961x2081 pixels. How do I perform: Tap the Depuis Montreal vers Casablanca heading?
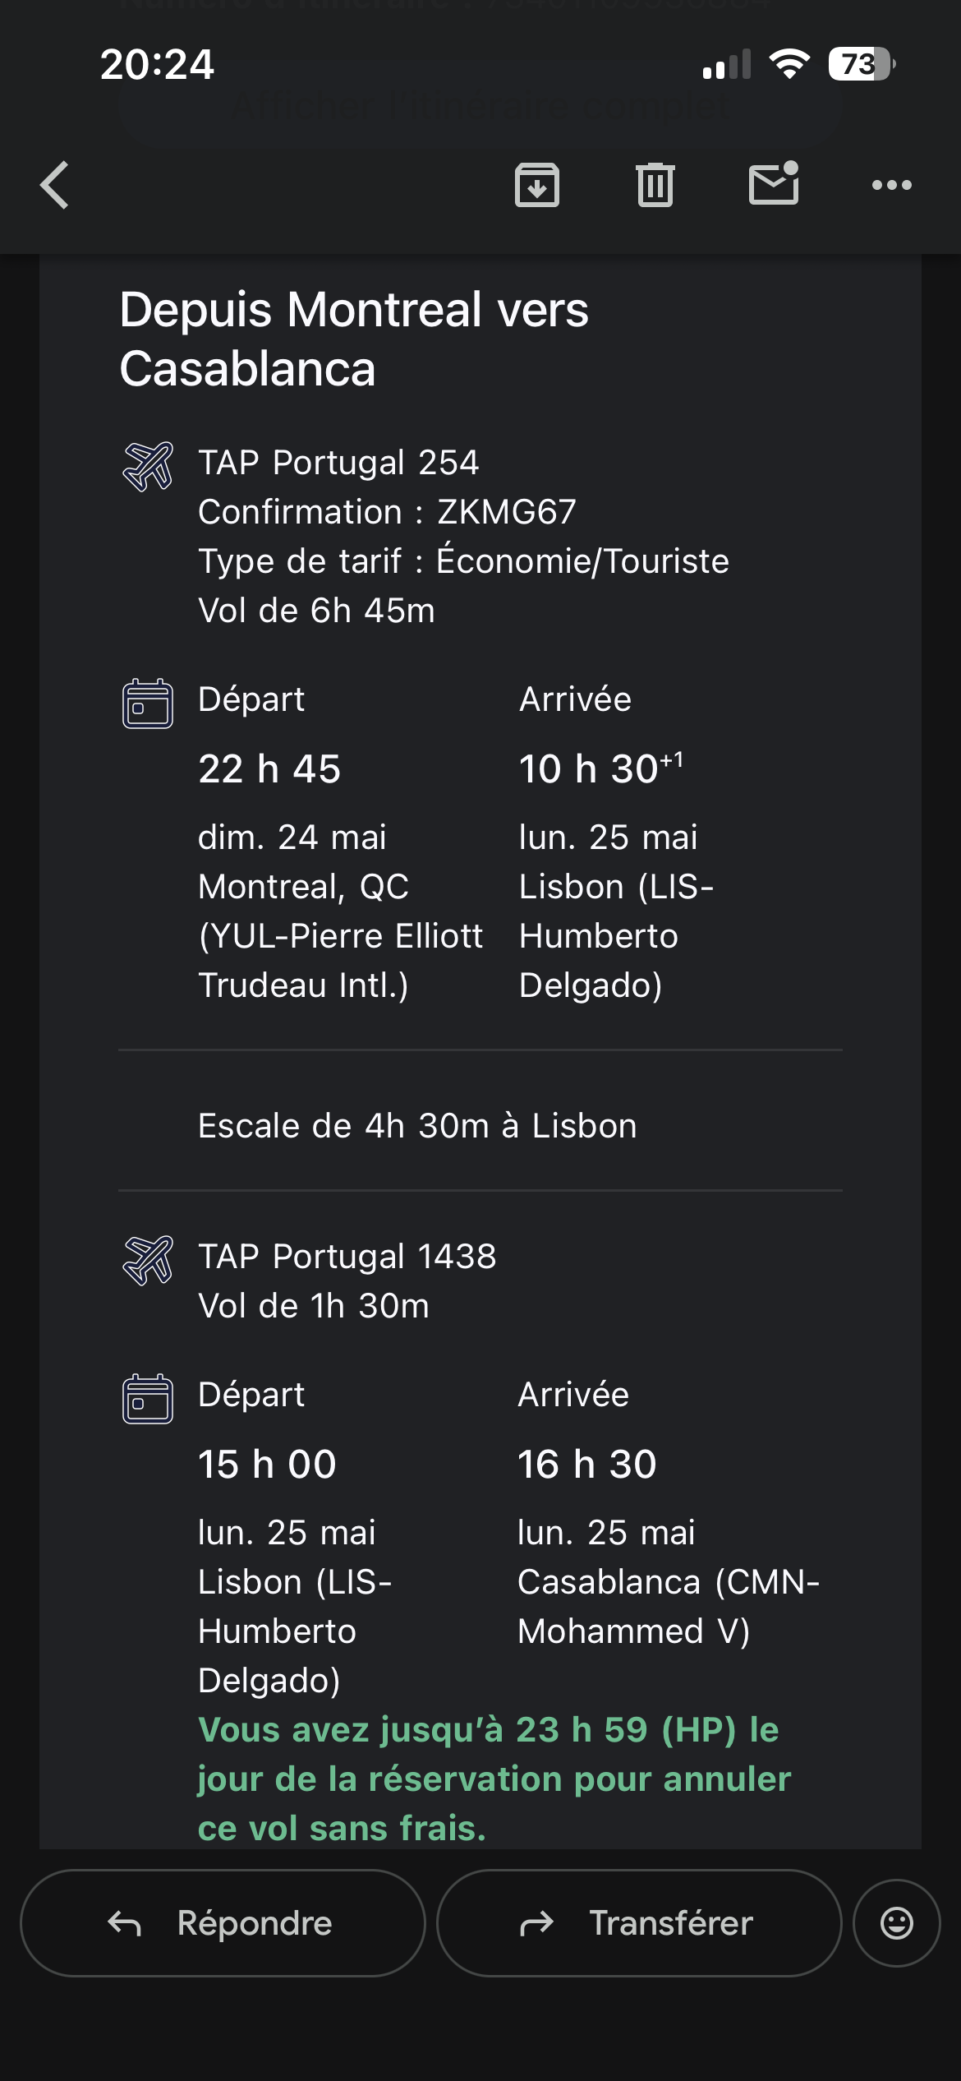(x=354, y=339)
